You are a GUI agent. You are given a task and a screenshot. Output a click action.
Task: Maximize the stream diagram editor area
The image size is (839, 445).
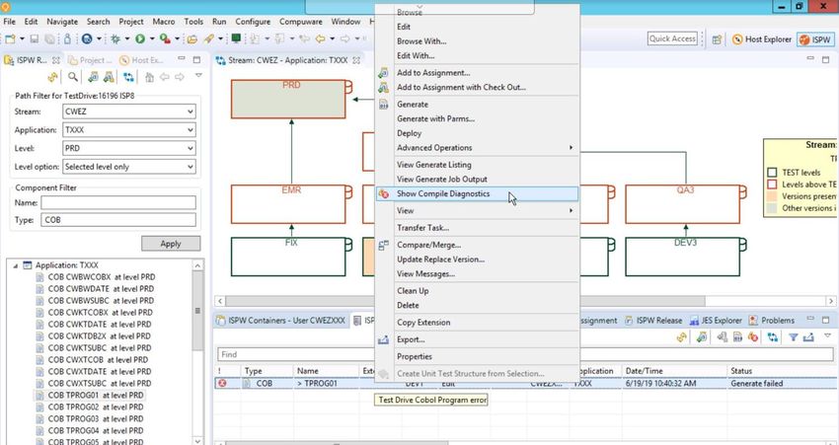[x=825, y=59]
